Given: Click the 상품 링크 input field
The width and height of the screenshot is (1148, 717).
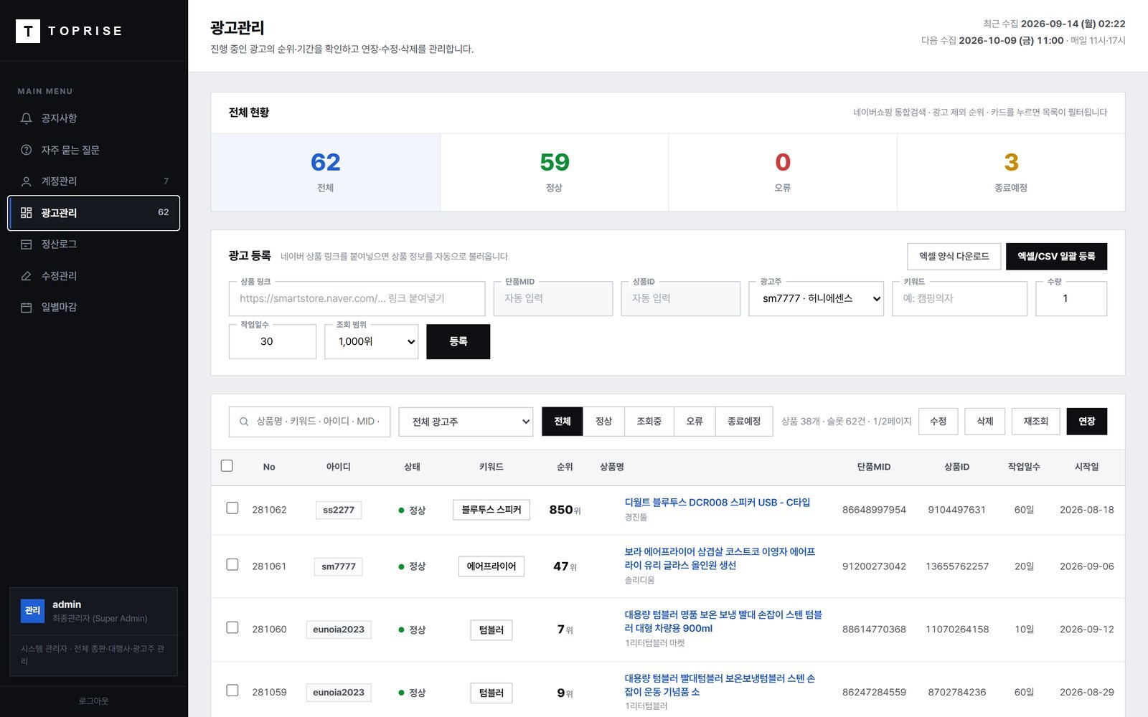Looking at the screenshot, I should tap(357, 299).
